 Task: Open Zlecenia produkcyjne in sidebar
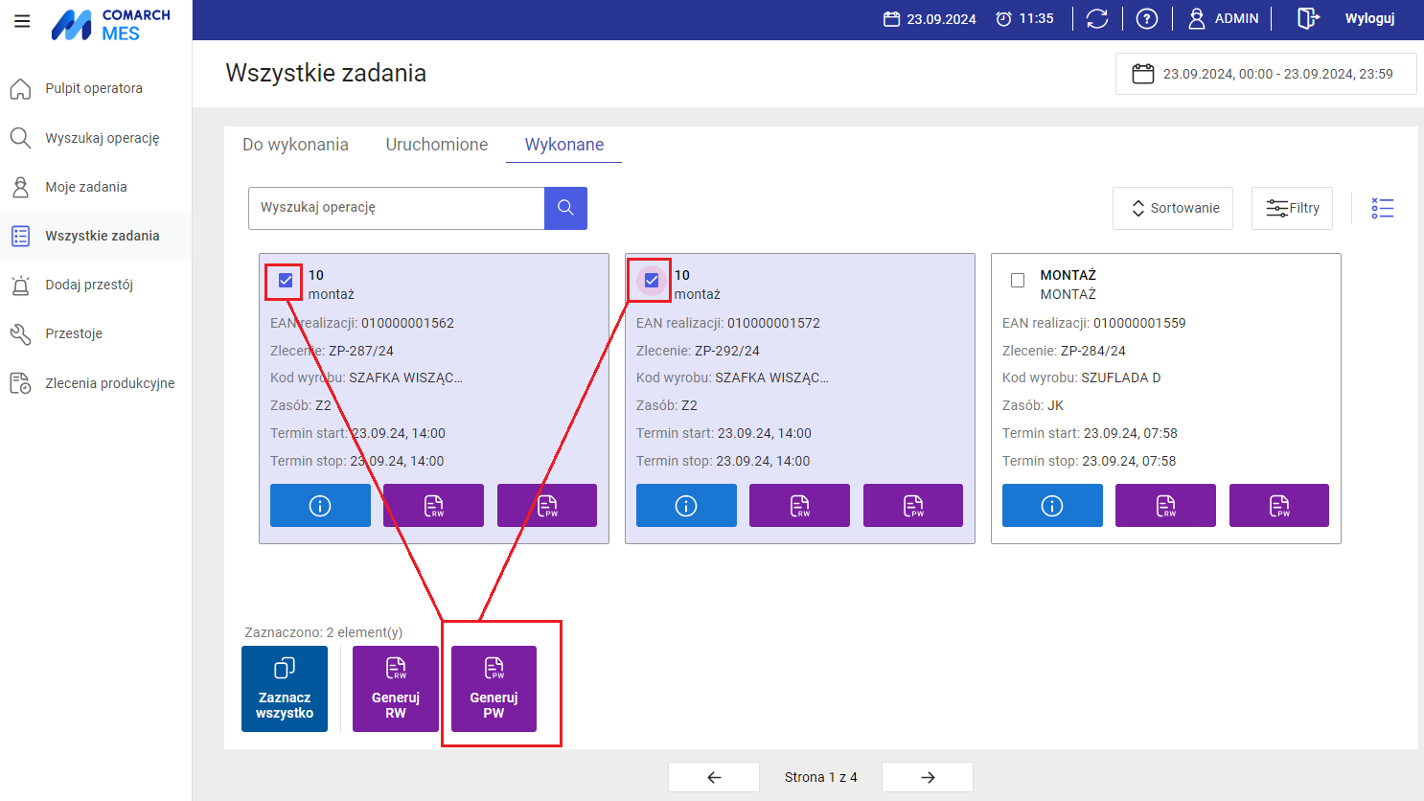(x=96, y=383)
